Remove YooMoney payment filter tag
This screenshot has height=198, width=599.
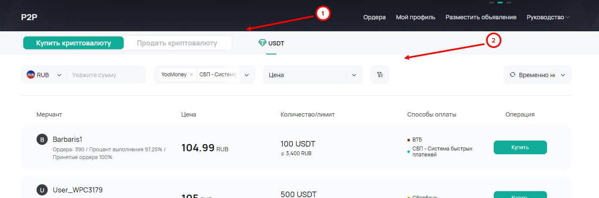coord(191,75)
